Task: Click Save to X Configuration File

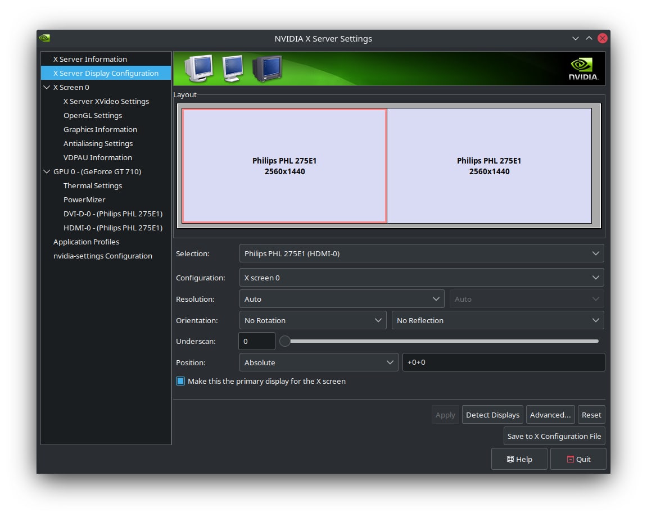Action: point(554,436)
